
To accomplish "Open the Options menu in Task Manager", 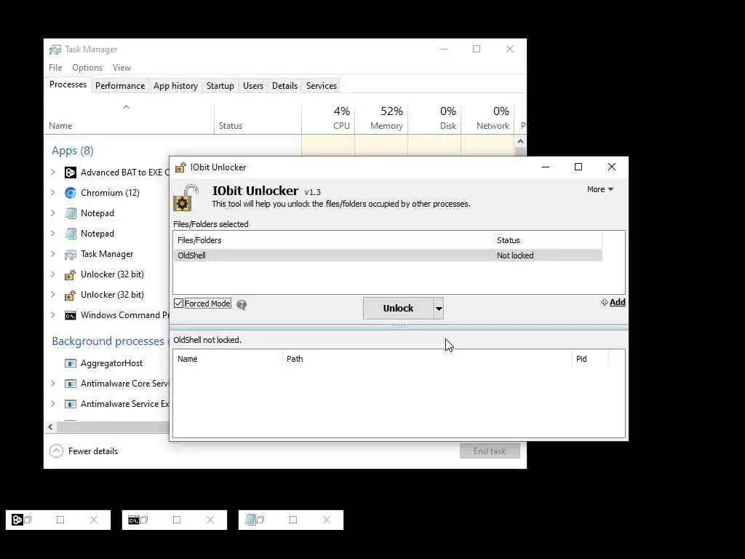I will tap(87, 68).
